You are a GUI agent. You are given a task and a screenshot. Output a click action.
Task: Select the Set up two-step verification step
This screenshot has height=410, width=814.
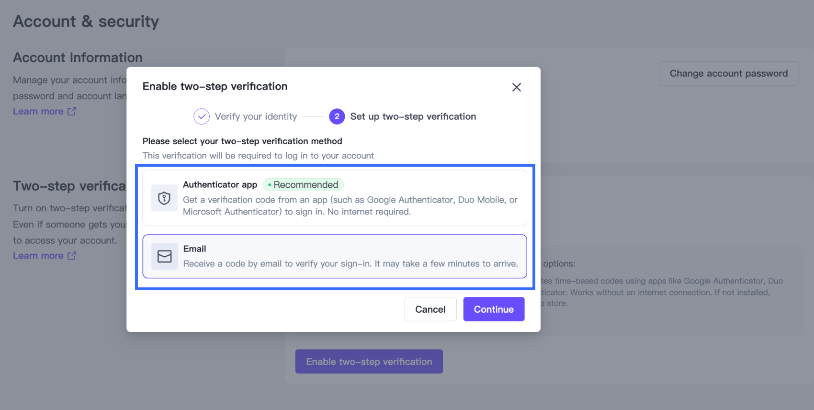413,116
